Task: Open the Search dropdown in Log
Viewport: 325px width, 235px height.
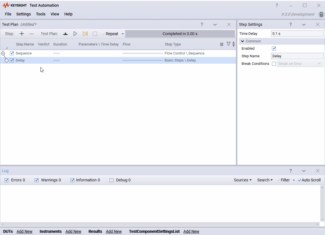Action: click(x=265, y=180)
